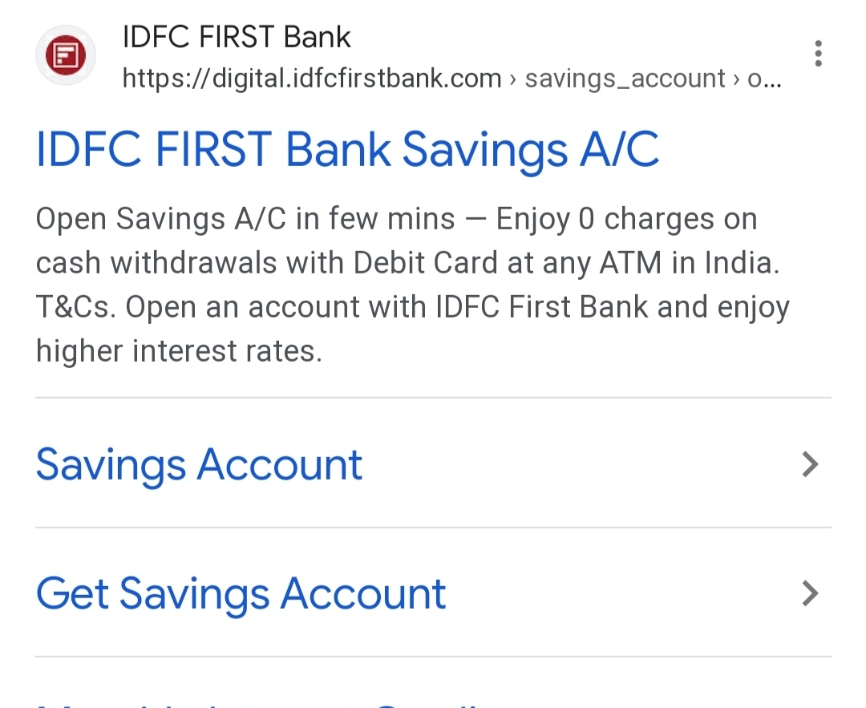Screen dimensions: 866x708
Task: Click the digital.idfcfirstbank.com URL
Action: click(x=312, y=79)
